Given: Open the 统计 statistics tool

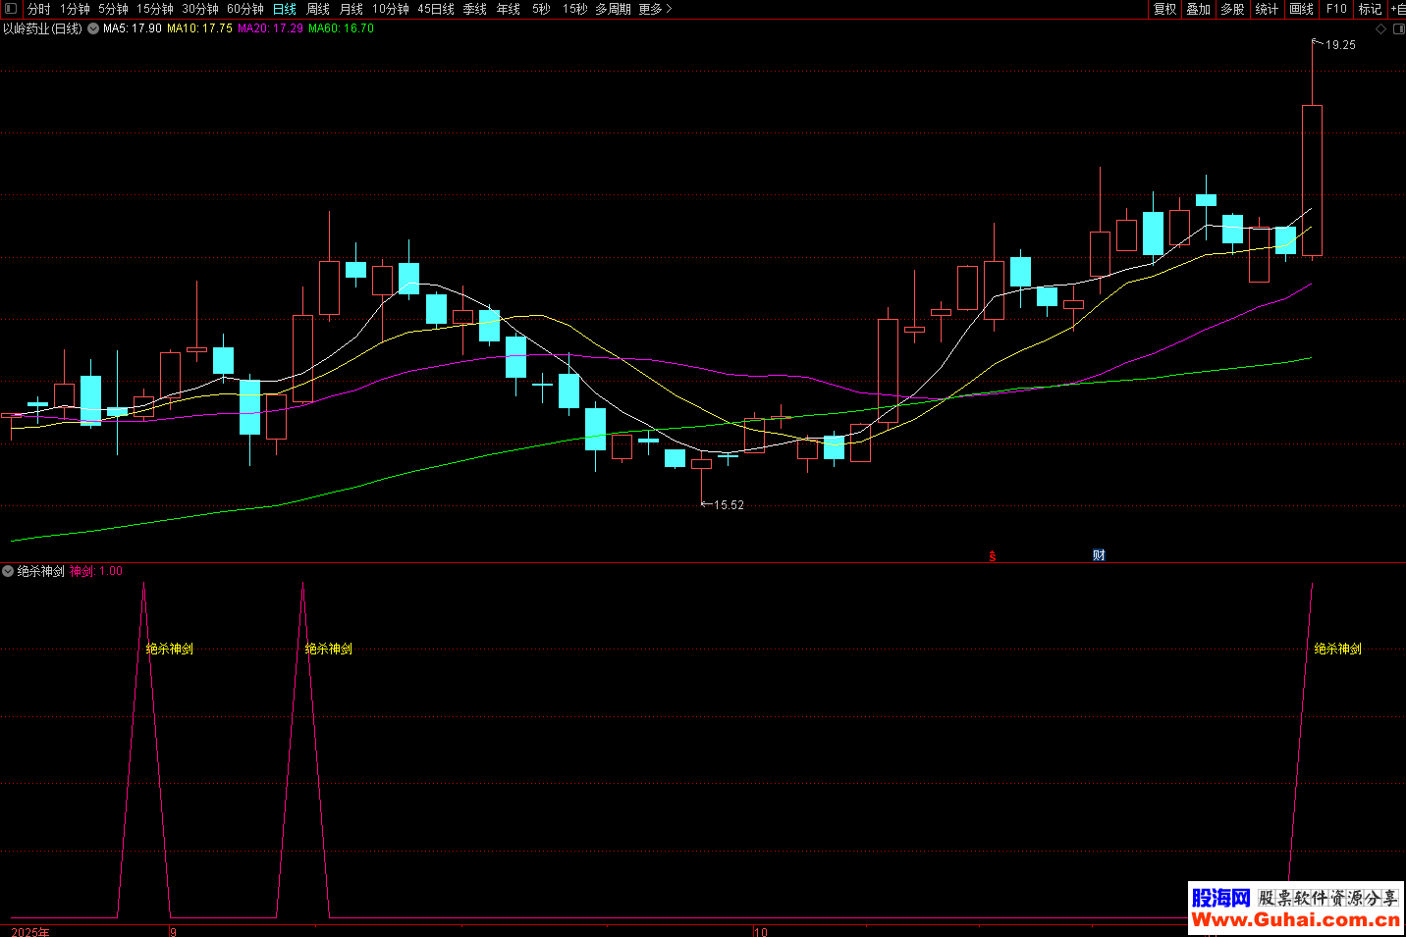Looking at the screenshot, I should coord(1268,9).
